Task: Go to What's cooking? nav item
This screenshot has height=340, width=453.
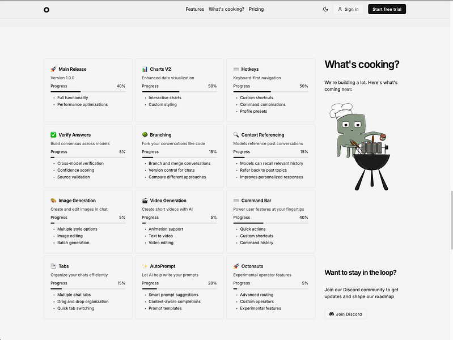Action: point(226,9)
